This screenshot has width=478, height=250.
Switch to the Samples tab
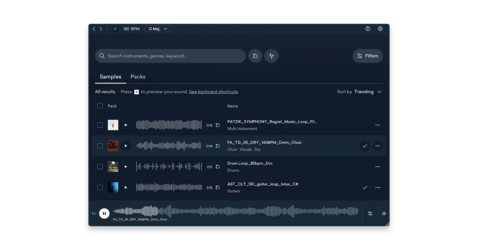point(110,77)
